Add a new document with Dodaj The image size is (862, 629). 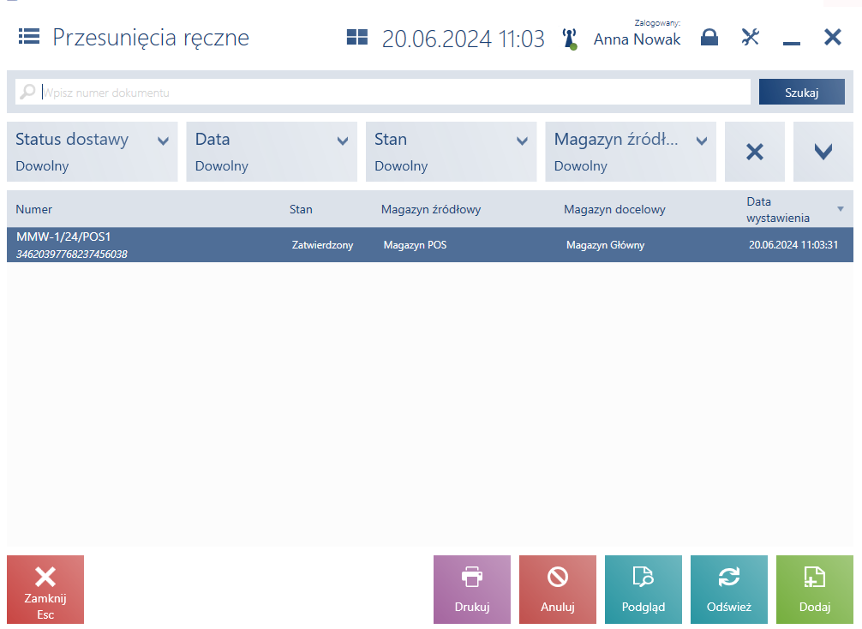(x=815, y=590)
